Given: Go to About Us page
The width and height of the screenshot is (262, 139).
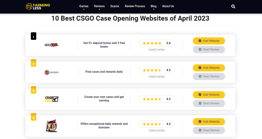Looking at the screenshot, I should 168,6.
